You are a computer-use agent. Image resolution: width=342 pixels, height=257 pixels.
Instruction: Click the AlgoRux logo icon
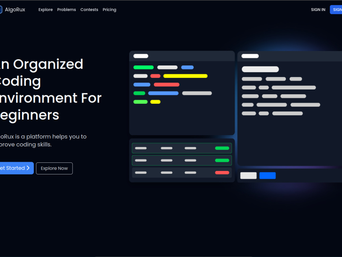pyautogui.click(x=1, y=10)
